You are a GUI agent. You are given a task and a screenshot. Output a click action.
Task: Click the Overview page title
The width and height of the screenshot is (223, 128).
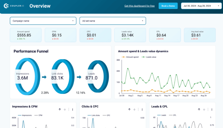pos(40,6)
